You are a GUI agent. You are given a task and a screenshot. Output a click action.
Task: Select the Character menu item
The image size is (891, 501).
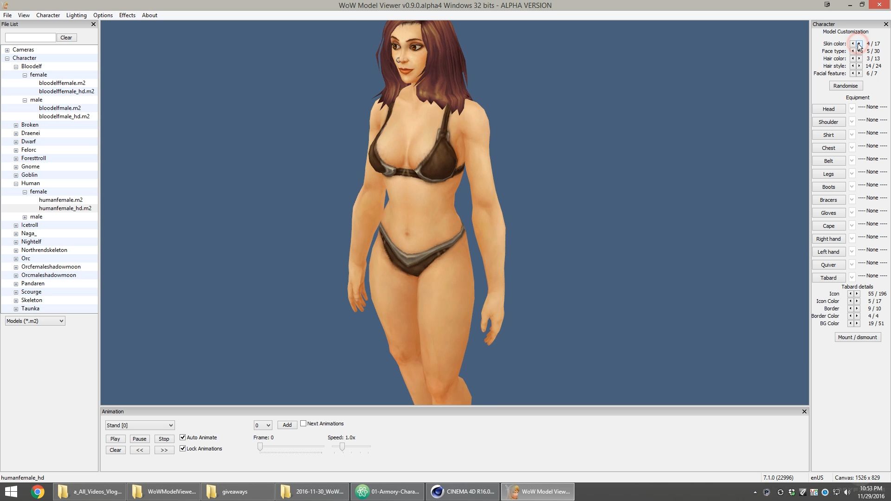pyautogui.click(x=48, y=15)
